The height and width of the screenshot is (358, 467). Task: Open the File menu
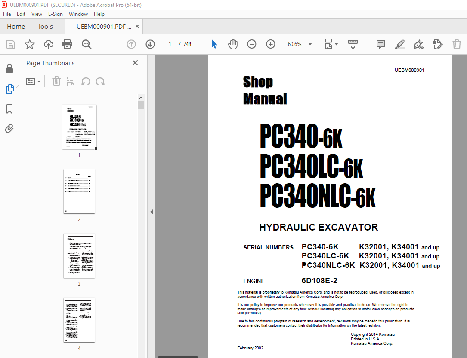[7, 14]
